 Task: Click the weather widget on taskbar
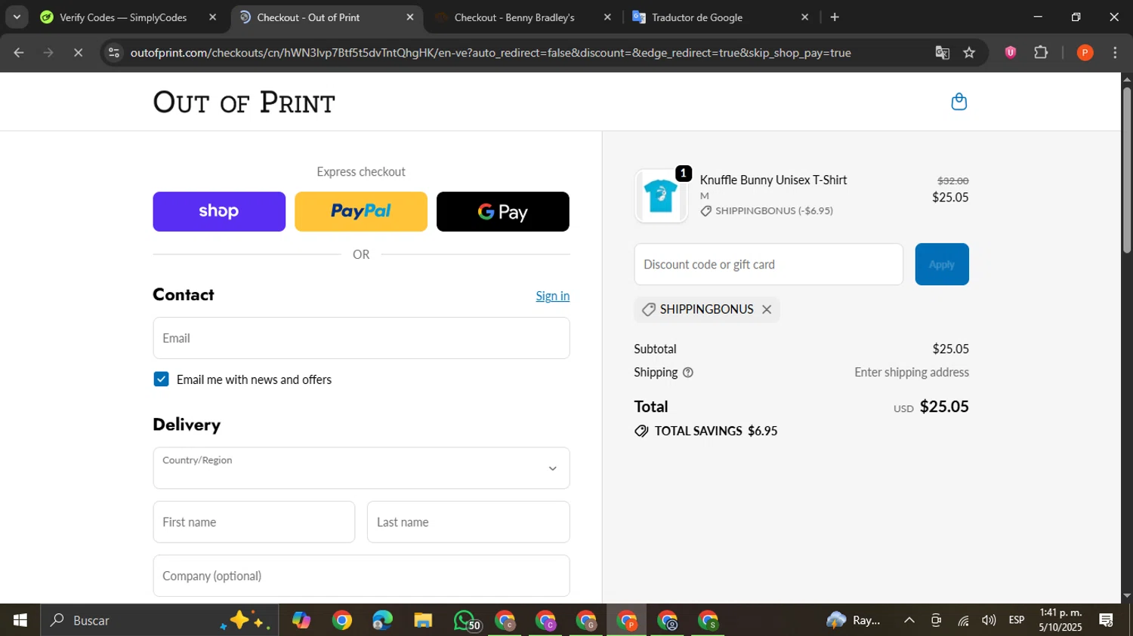pyautogui.click(x=854, y=620)
